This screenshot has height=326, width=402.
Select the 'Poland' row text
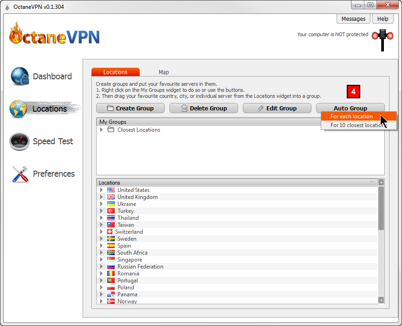(126, 288)
